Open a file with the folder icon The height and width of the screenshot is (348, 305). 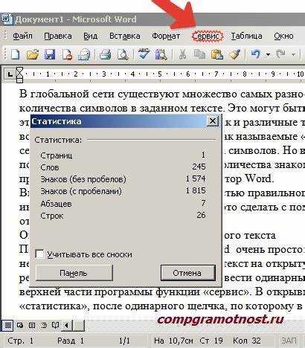(33, 54)
